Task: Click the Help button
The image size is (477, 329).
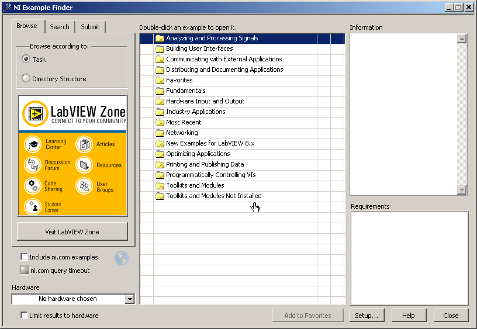Action: click(409, 316)
